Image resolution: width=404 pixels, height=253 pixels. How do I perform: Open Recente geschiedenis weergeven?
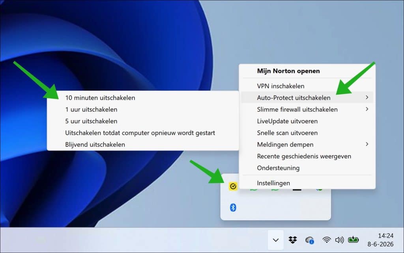click(x=307, y=156)
